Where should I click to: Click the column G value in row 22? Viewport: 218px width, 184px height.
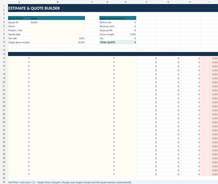168,90
